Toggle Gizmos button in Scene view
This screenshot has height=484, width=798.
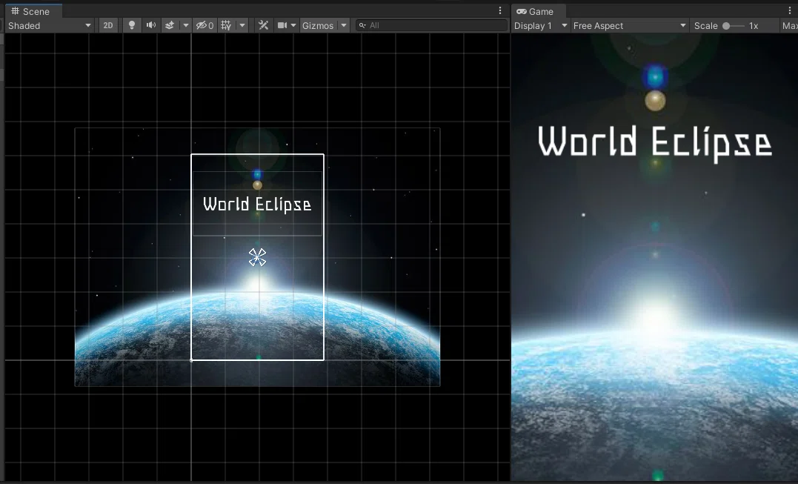[x=318, y=25]
